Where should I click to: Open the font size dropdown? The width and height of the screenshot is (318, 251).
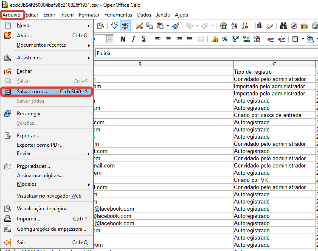tap(110, 39)
